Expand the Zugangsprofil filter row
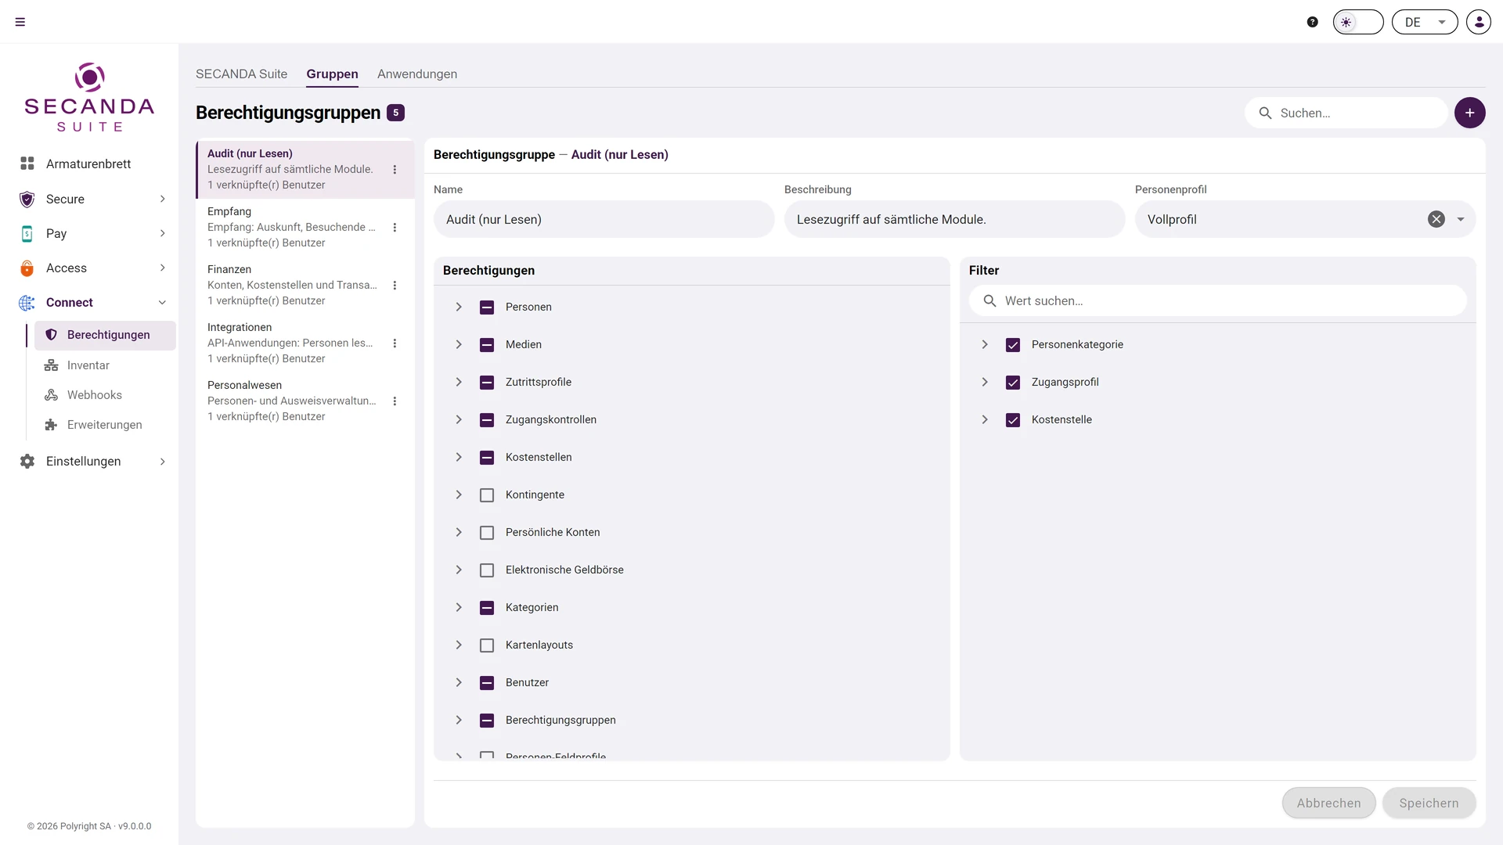This screenshot has width=1503, height=845. (985, 382)
